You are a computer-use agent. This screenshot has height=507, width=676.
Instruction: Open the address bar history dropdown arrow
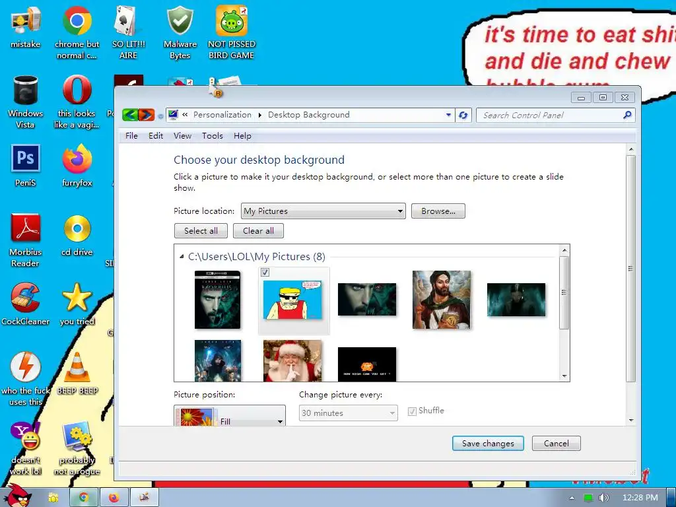[x=448, y=115]
